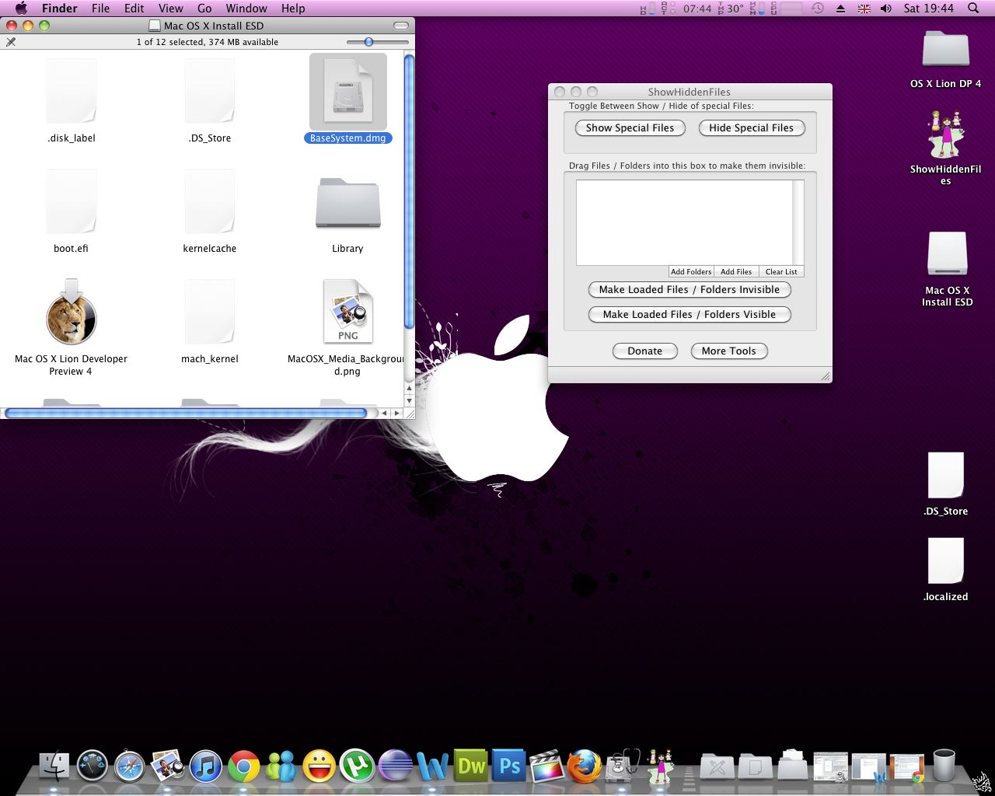Viewport: 995px width, 796px height.
Task: Select the boot.efi file
Action: (71, 211)
